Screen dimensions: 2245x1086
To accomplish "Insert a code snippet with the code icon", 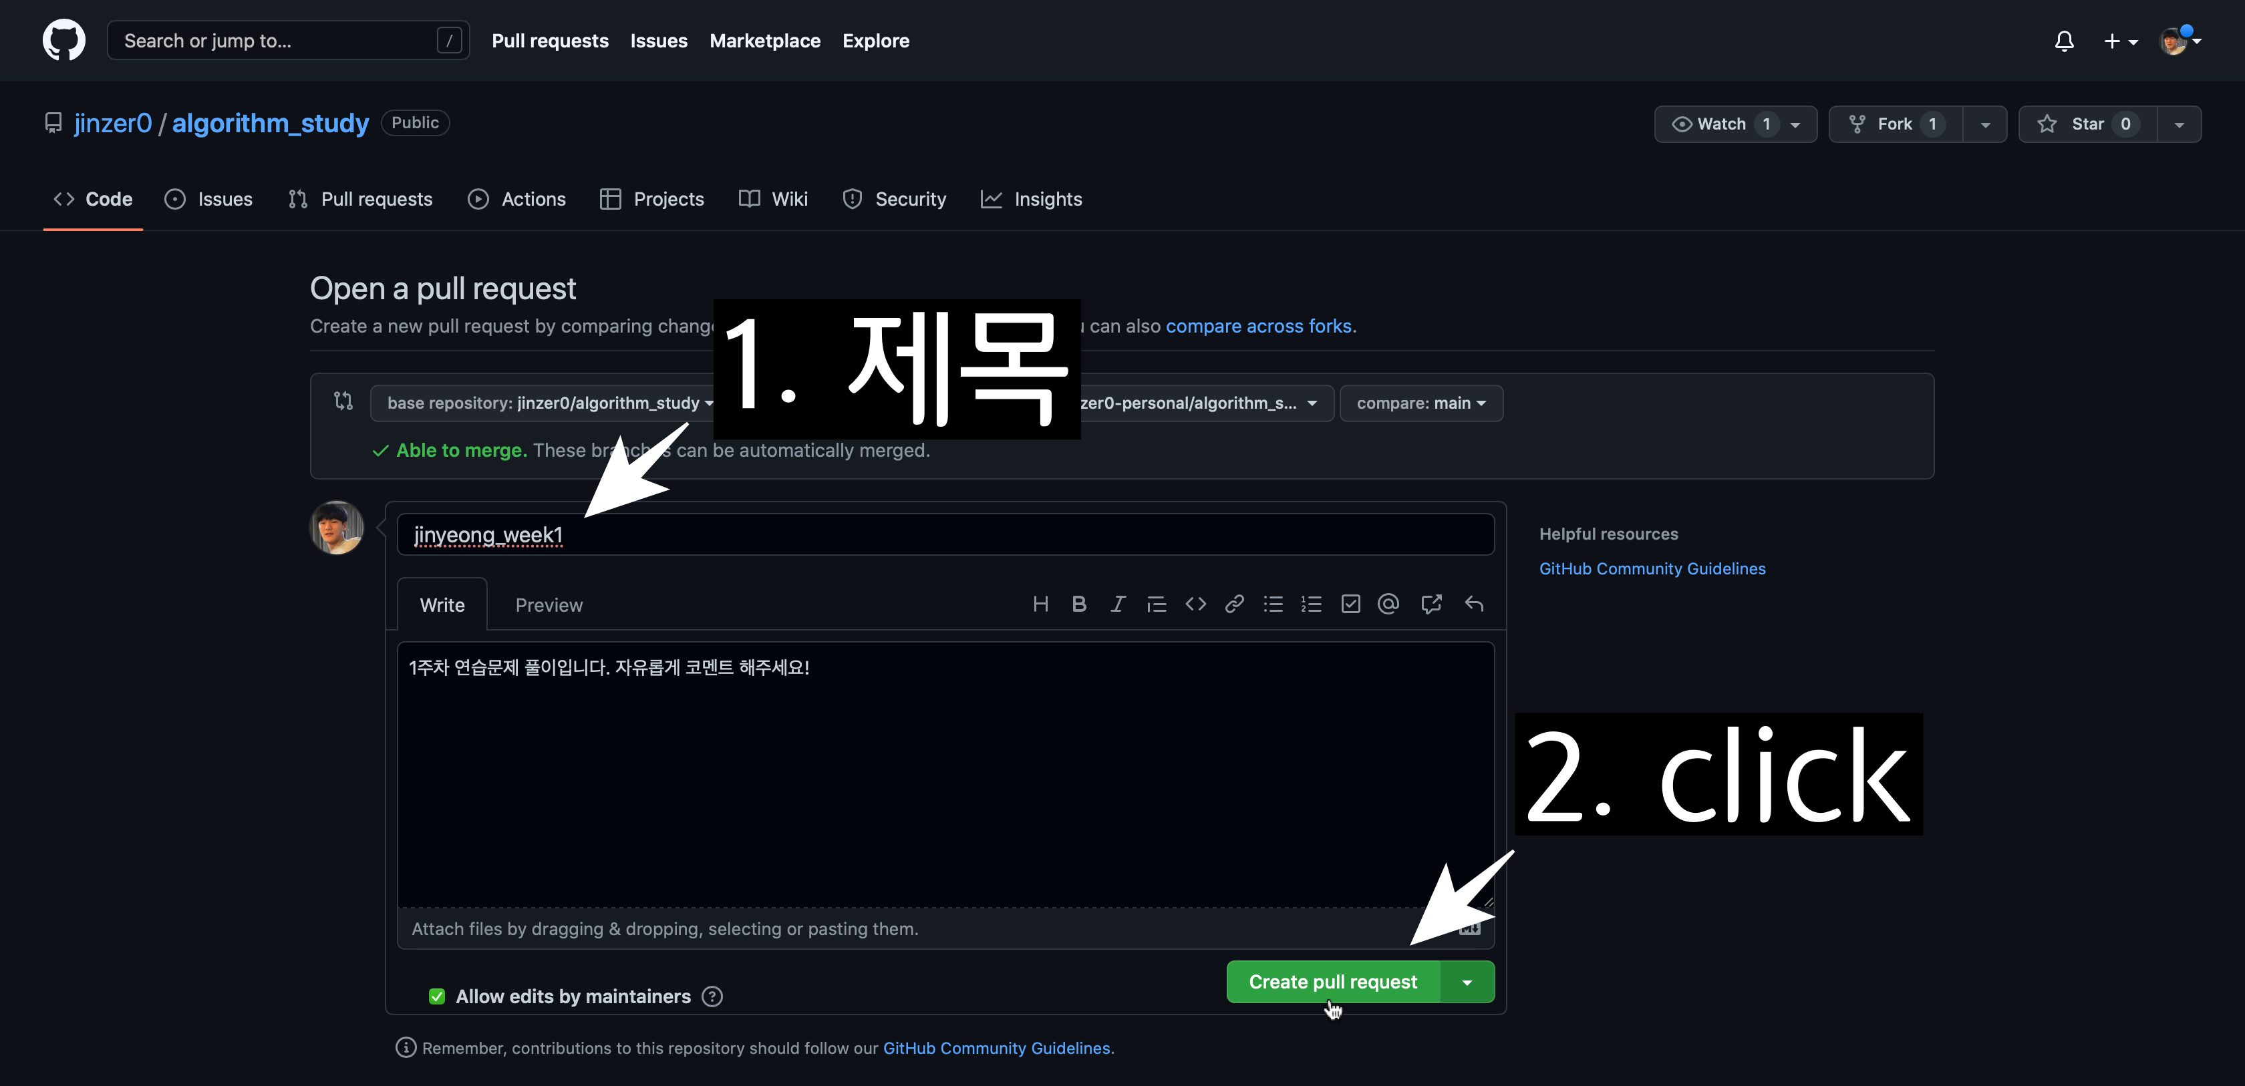I will [1195, 604].
